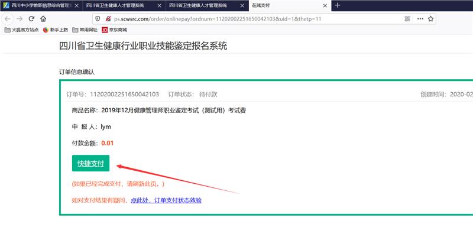Open the insecure connection lock icon
The image size is (473, 234).
pos(108,19)
